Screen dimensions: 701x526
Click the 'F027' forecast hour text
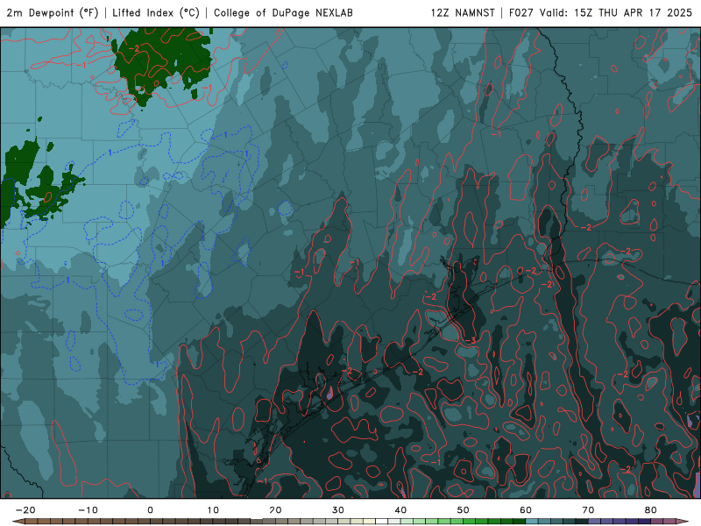(521, 13)
